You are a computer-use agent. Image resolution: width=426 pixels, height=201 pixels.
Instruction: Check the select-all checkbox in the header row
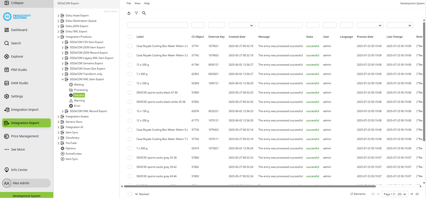(130, 37)
